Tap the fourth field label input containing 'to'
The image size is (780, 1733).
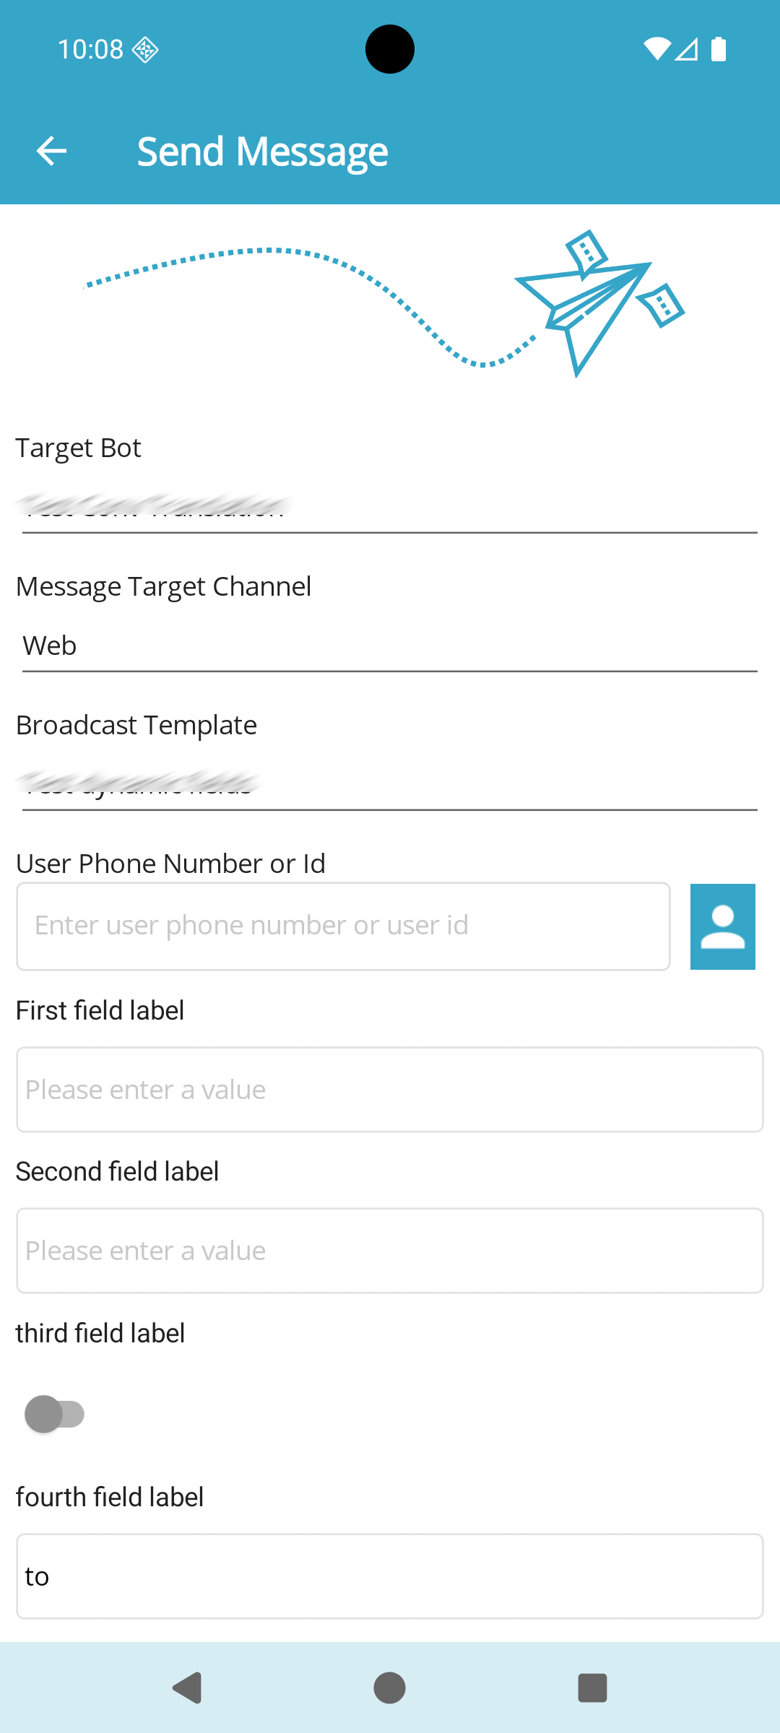click(390, 1576)
